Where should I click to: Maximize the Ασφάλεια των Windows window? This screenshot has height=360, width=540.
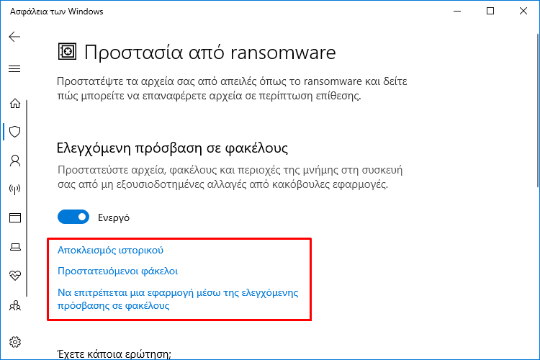(490, 11)
